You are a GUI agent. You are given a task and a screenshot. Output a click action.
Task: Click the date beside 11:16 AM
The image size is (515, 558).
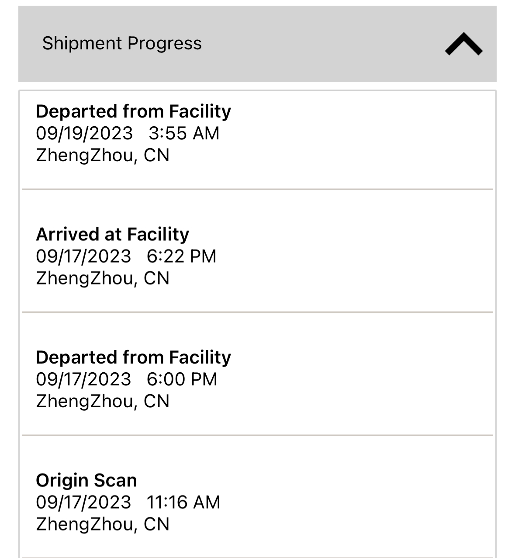[83, 503]
